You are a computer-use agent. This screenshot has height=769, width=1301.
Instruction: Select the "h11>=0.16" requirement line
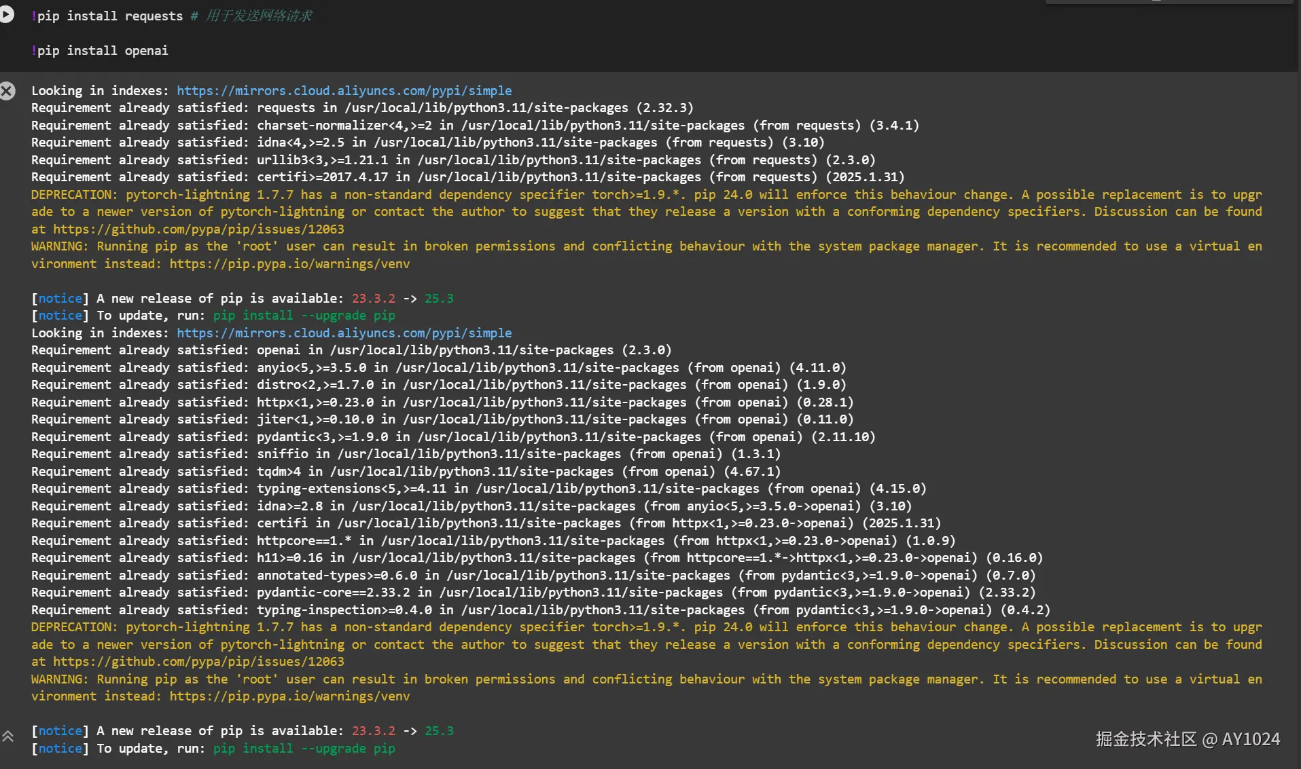537,558
